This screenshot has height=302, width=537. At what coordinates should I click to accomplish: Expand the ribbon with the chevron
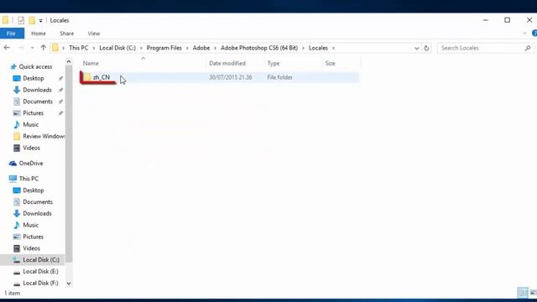[x=524, y=34]
